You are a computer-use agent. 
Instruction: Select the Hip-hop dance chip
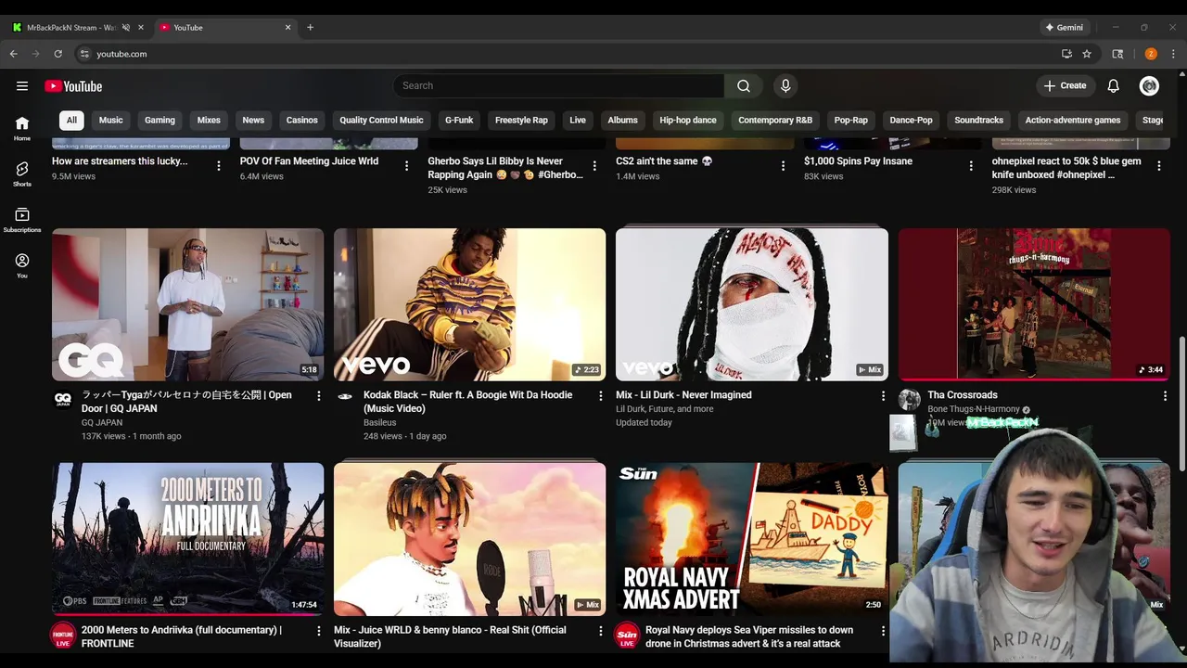click(688, 120)
